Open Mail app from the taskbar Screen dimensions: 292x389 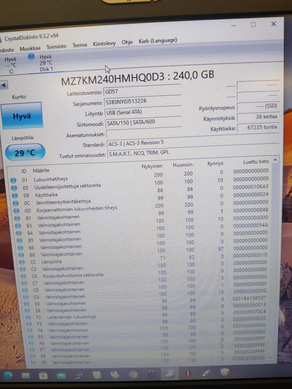point(61,375)
